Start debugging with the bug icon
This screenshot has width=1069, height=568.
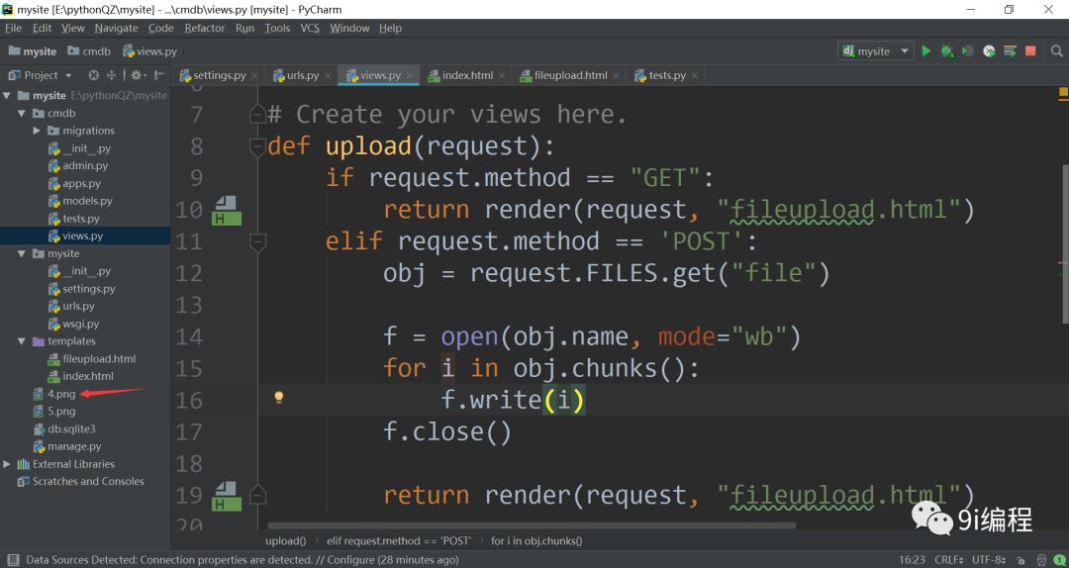[x=947, y=51]
